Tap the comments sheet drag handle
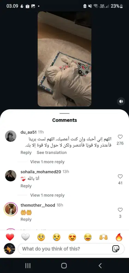Image resolution: width=129 pixels, height=273 pixels. (64, 114)
